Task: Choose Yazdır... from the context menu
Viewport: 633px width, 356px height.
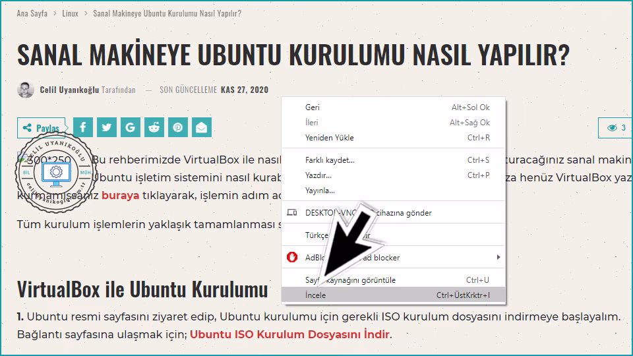Action: [394, 175]
